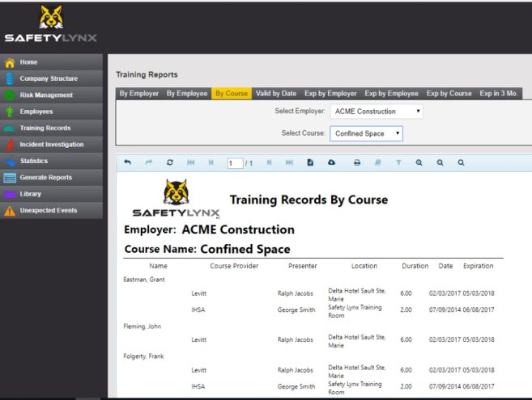The width and height of the screenshot is (532, 400).
Task: Click employee name Fleming, John
Action: point(143,326)
